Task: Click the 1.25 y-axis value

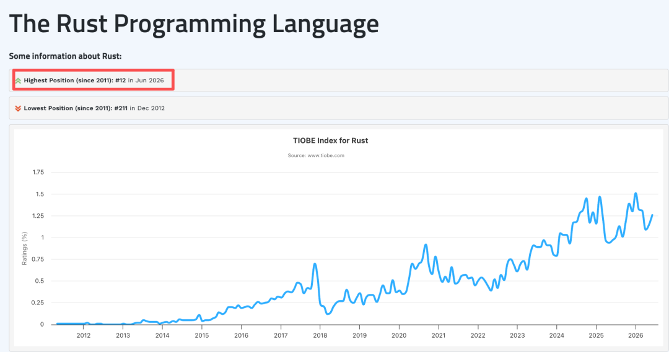Action: [x=38, y=216]
